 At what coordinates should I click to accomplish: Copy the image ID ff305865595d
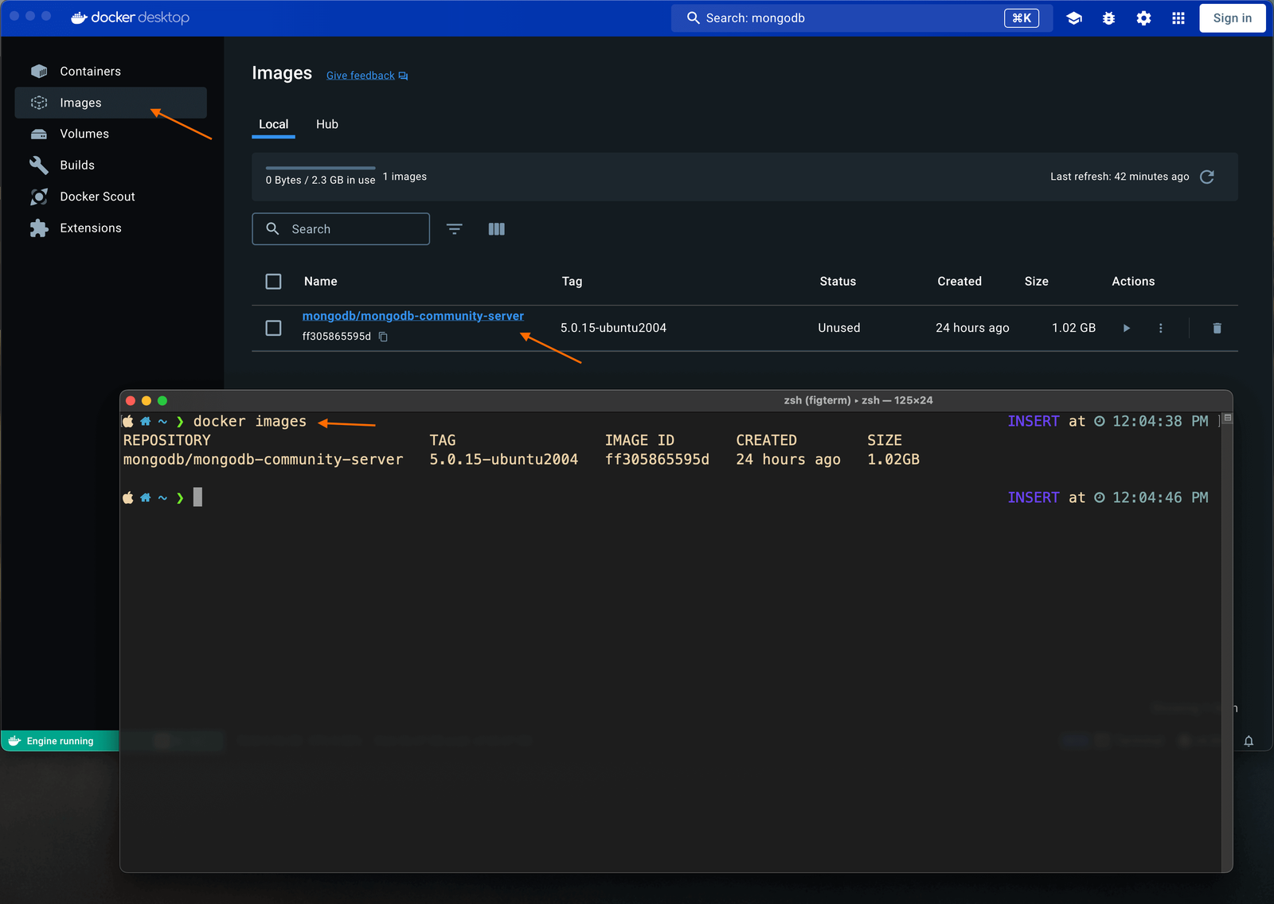[383, 337]
